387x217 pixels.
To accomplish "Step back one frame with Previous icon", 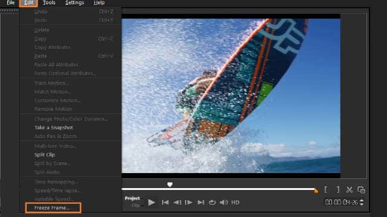I will (177, 203).
